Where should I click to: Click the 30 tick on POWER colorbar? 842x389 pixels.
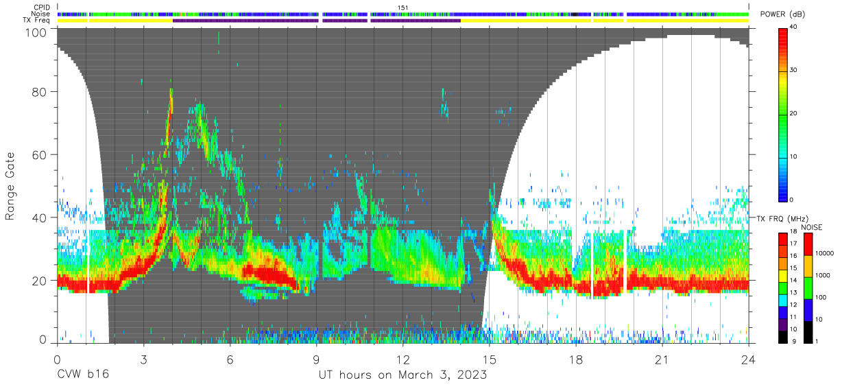[795, 71]
